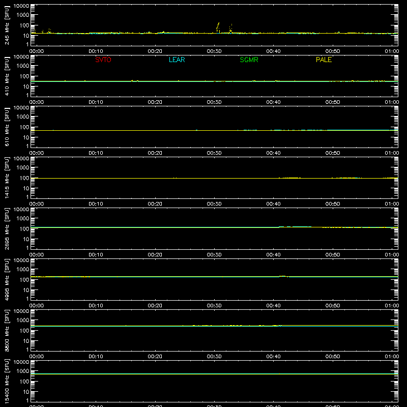Click the 00:10 time label under the 4995 MHz plot
Viewport: 407px width, 407px height.
click(x=96, y=306)
